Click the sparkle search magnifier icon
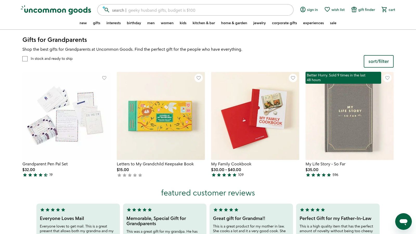 click(x=106, y=10)
